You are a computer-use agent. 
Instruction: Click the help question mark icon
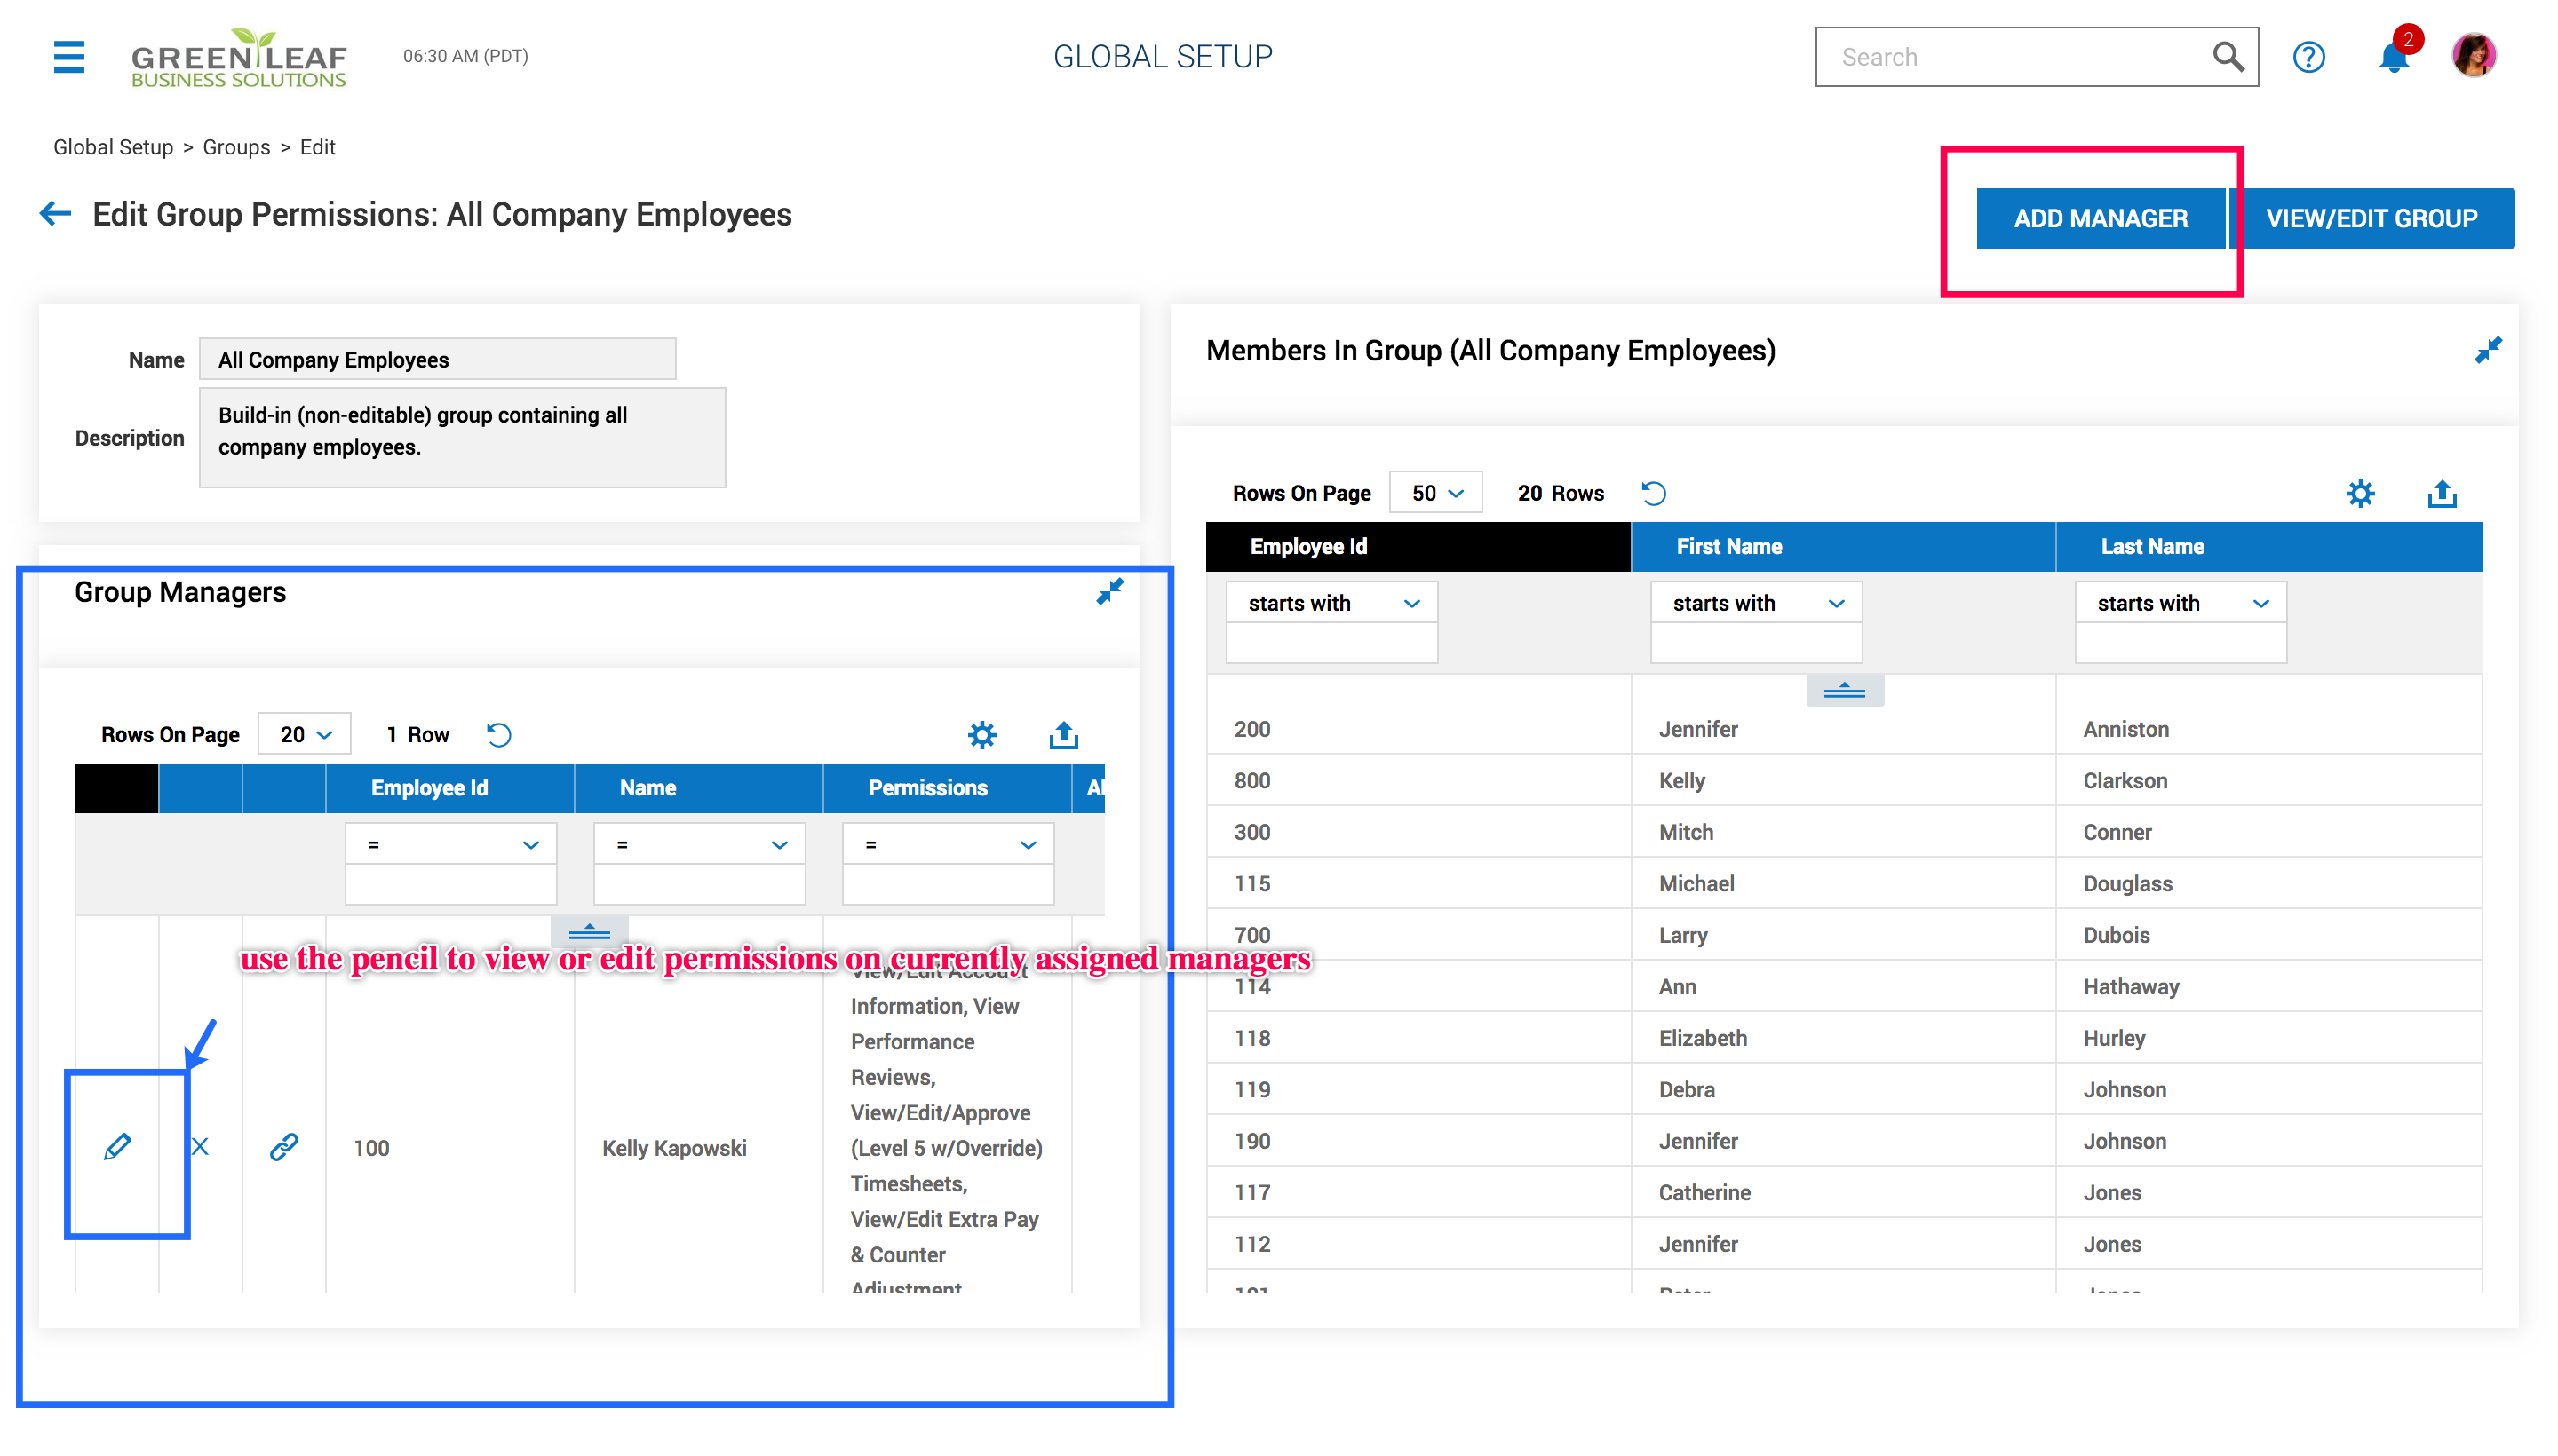tap(2308, 57)
